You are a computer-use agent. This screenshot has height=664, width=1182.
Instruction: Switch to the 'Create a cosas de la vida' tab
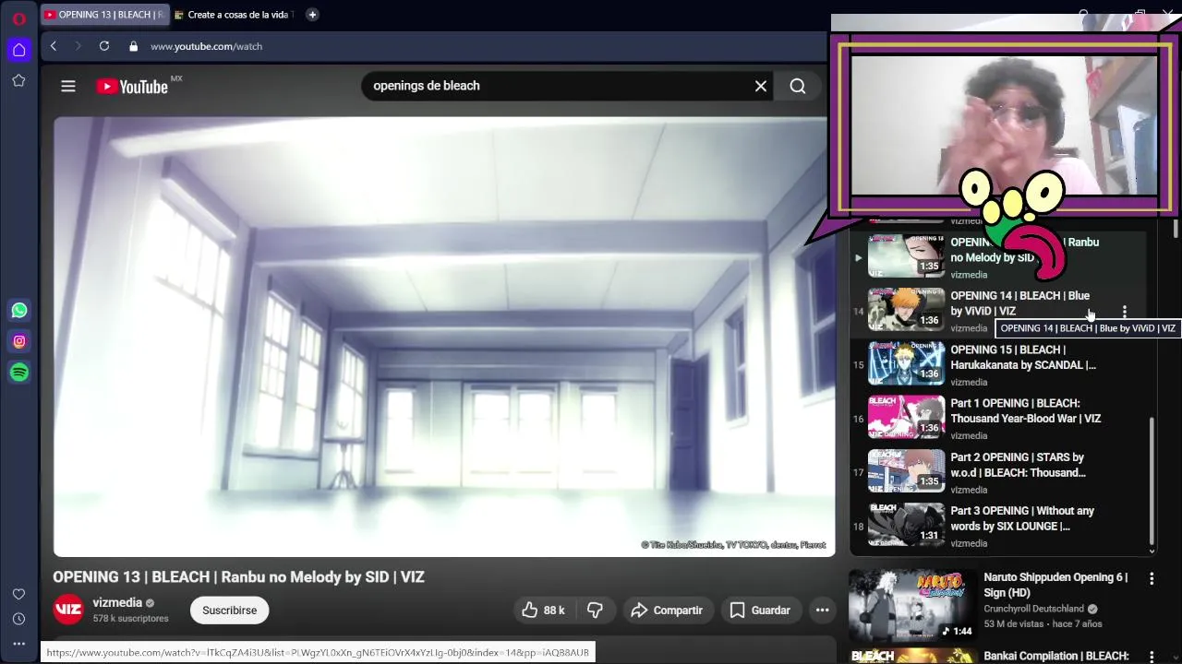tap(234, 15)
